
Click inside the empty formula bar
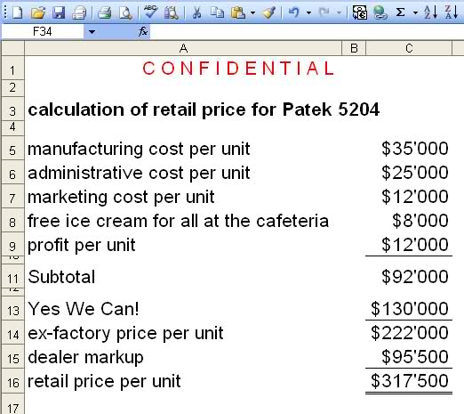[307, 31]
